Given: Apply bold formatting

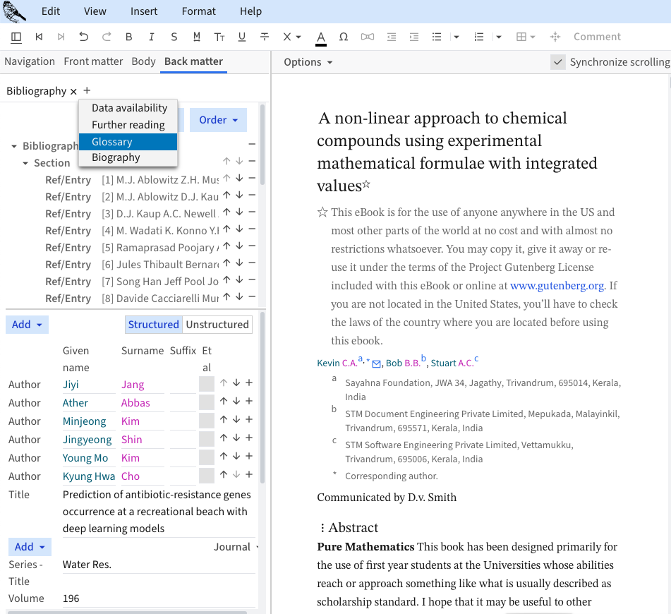Looking at the screenshot, I should coord(128,37).
